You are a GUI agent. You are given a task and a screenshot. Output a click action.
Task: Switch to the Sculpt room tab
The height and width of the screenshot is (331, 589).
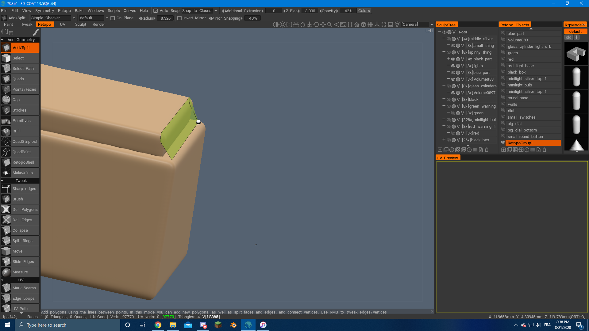[80, 25]
